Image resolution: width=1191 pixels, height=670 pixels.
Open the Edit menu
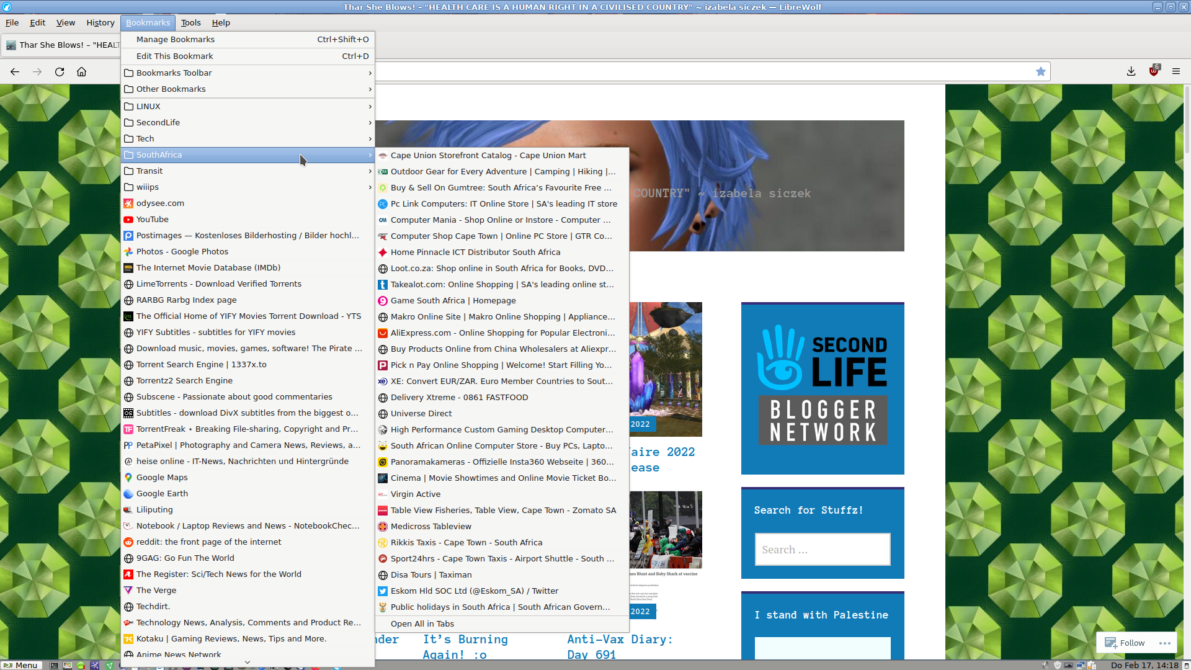[x=38, y=23]
